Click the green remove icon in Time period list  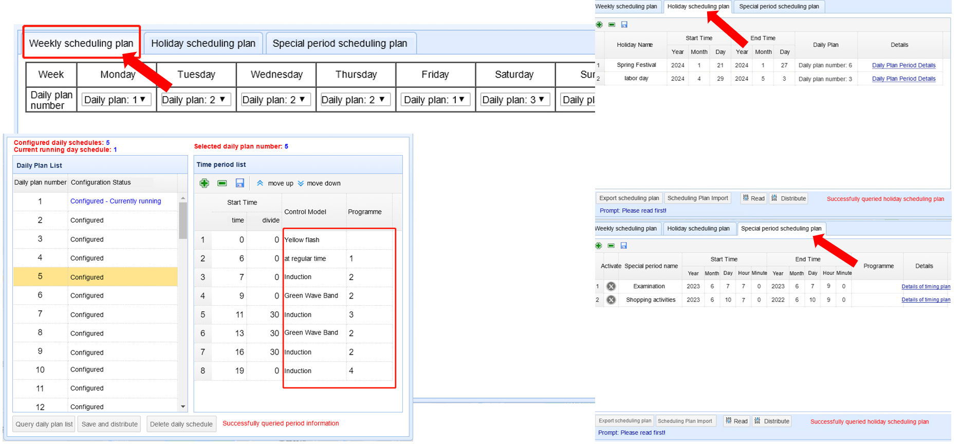click(x=222, y=183)
